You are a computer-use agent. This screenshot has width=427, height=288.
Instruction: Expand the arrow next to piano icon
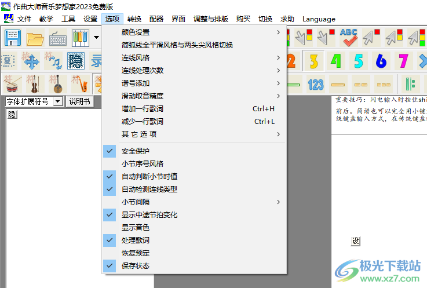(96, 37)
